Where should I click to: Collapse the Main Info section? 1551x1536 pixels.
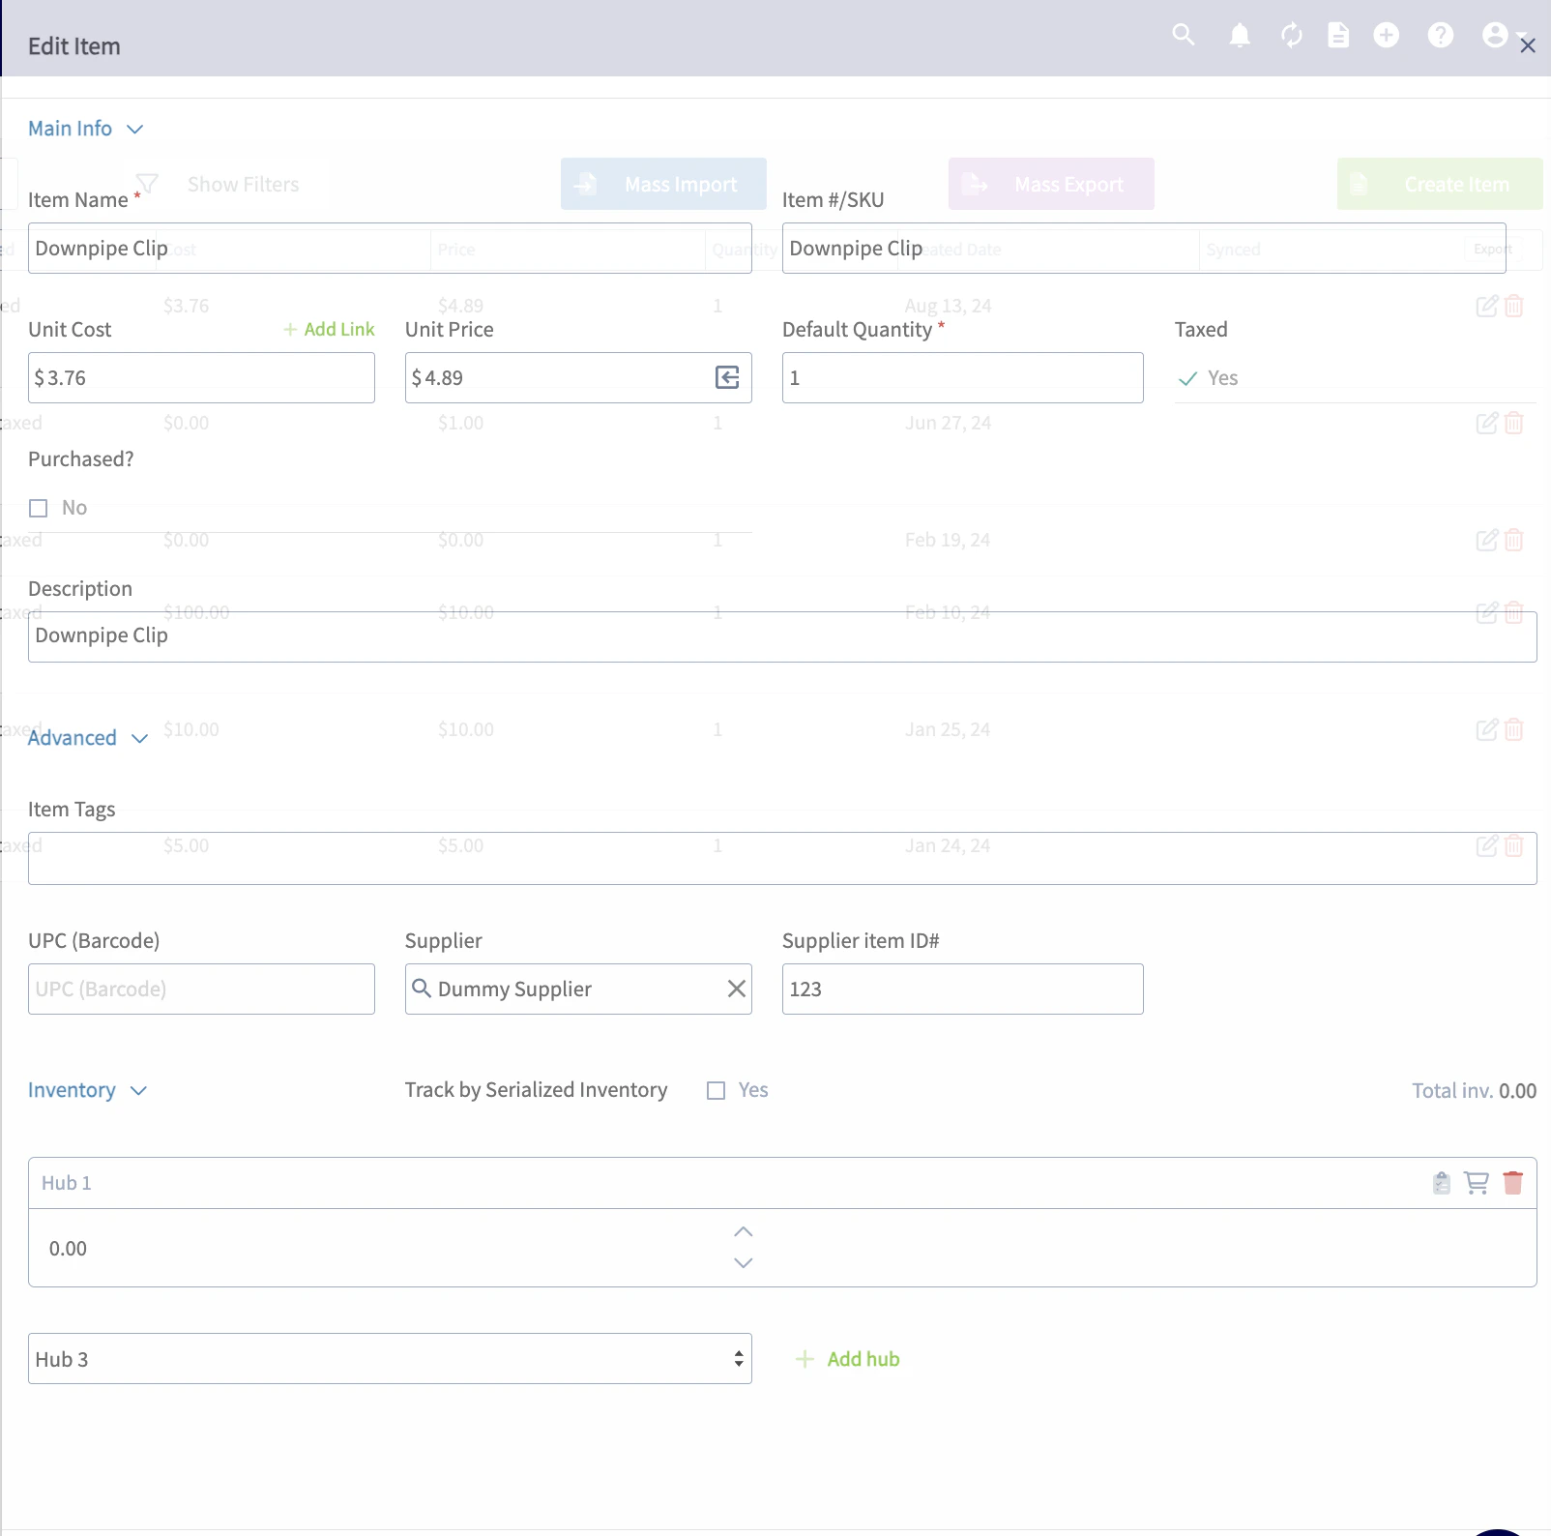[85, 129]
